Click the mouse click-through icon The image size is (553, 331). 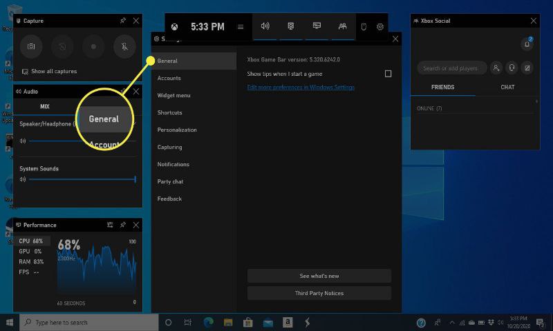tap(364, 27)
